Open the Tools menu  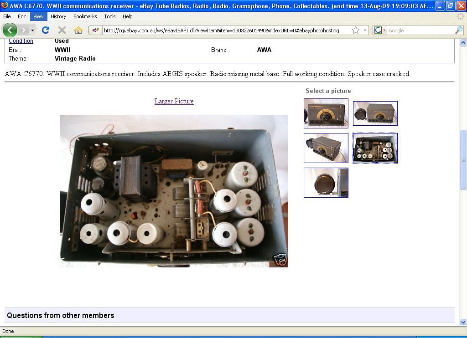click(x=110, y=16)
